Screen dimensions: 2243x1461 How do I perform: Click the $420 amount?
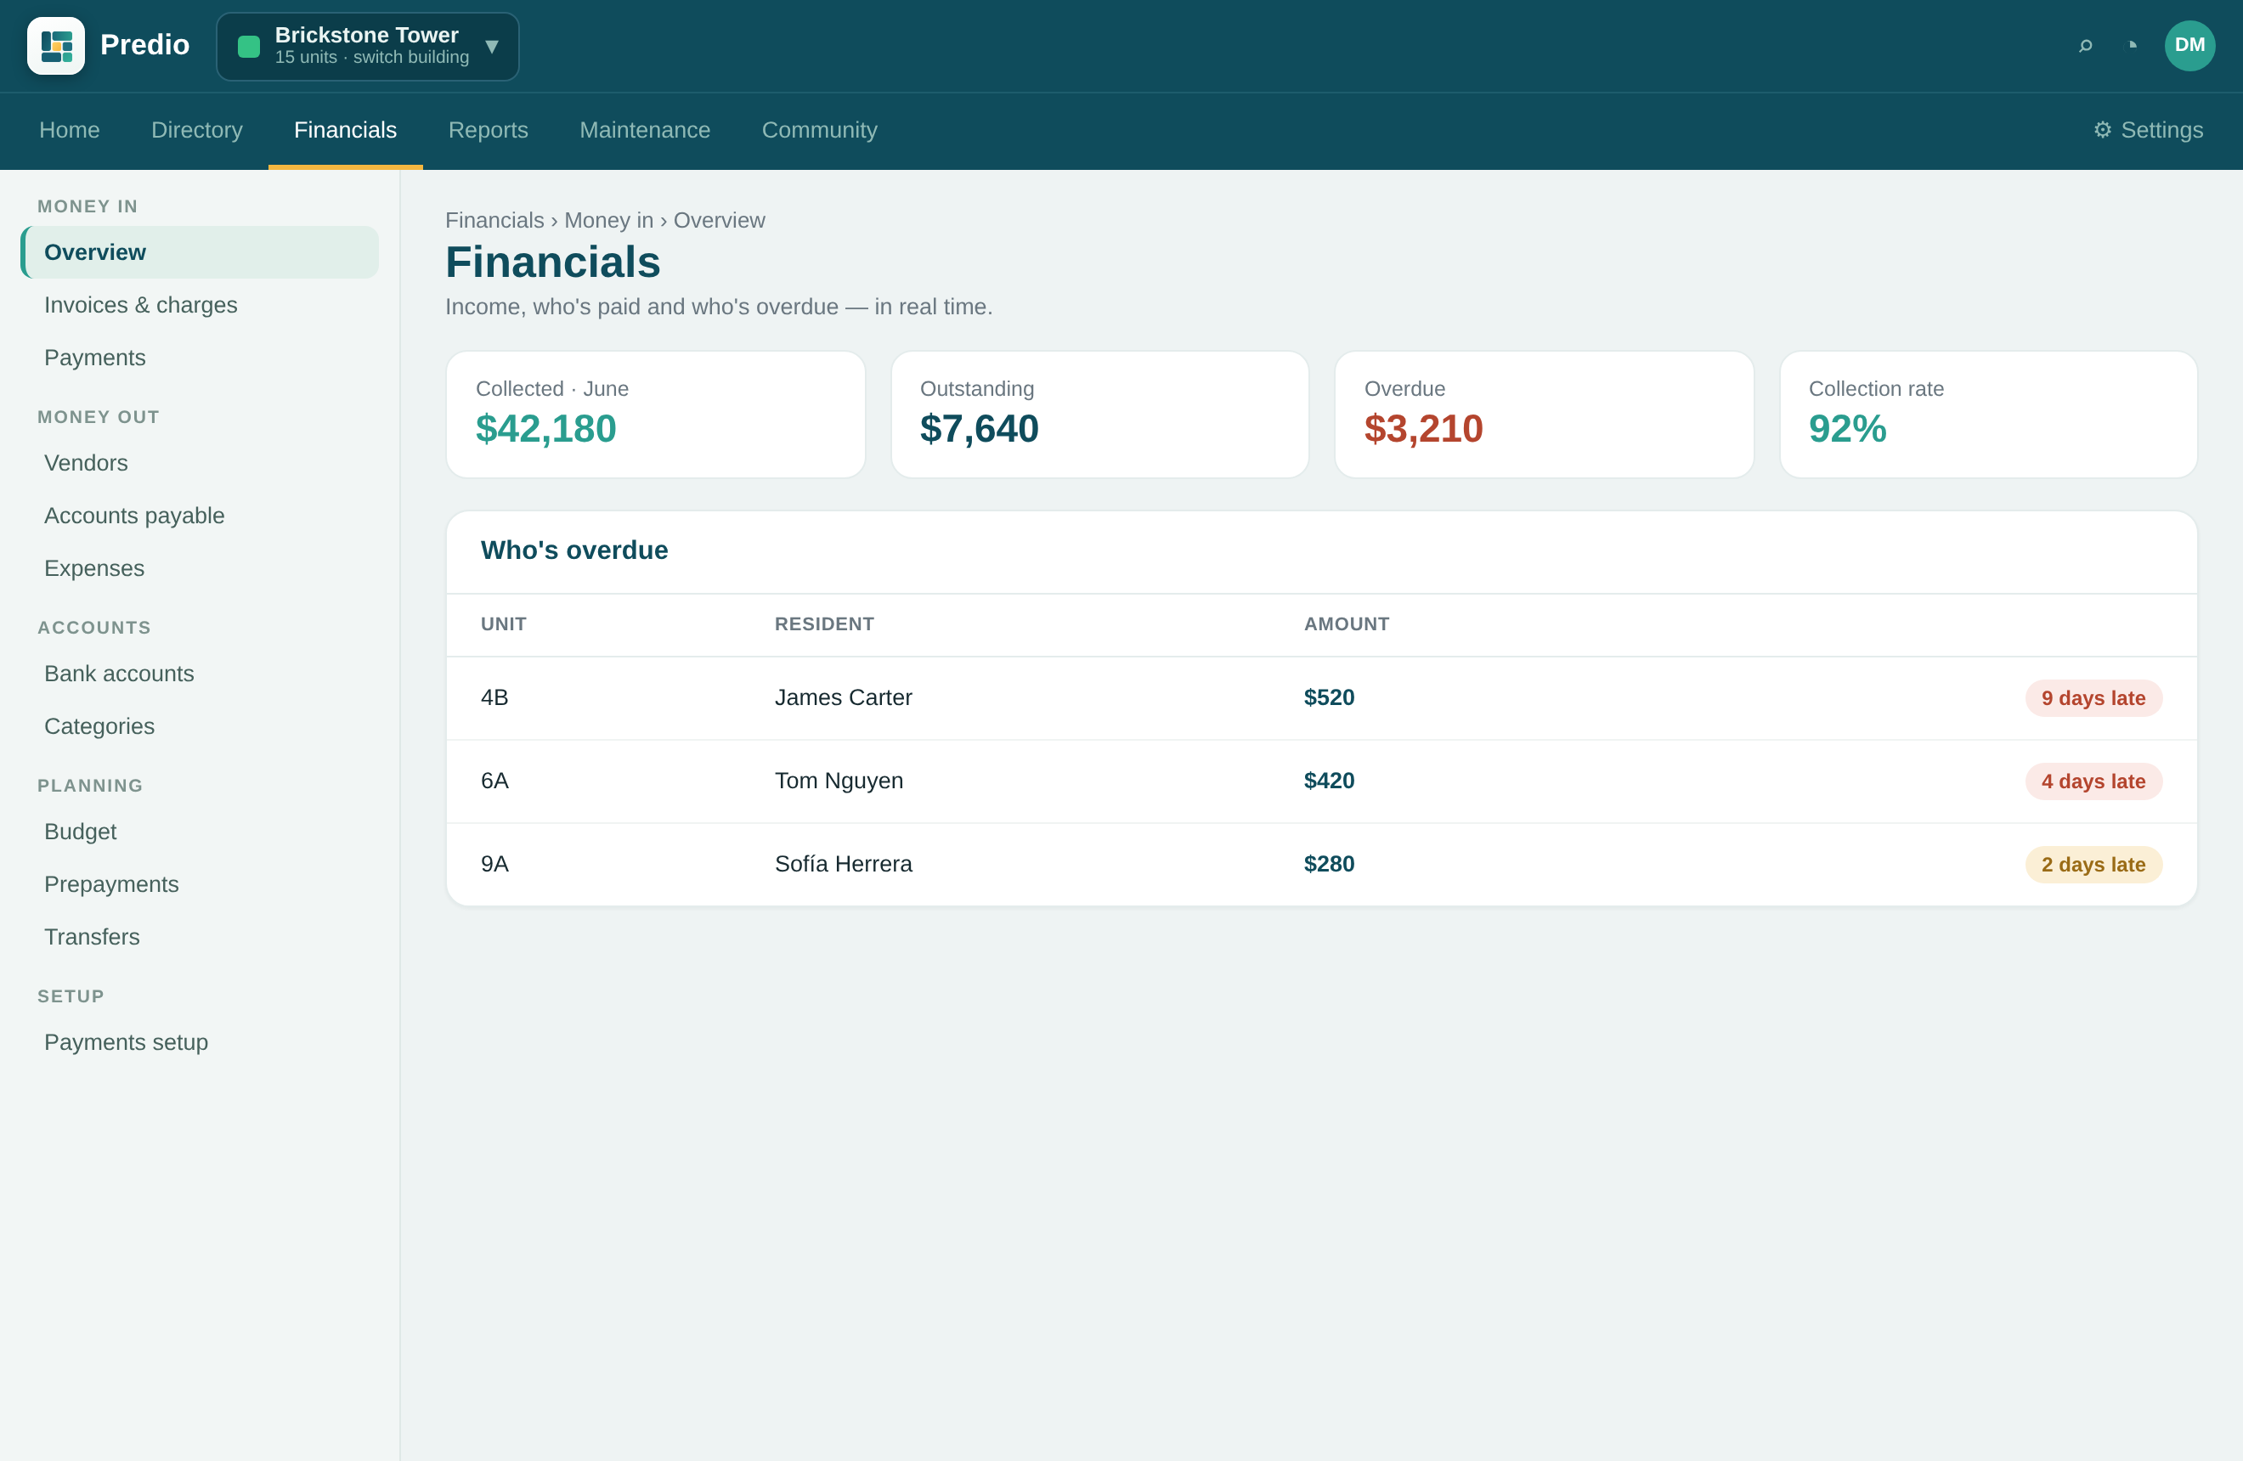[1329, 781]
